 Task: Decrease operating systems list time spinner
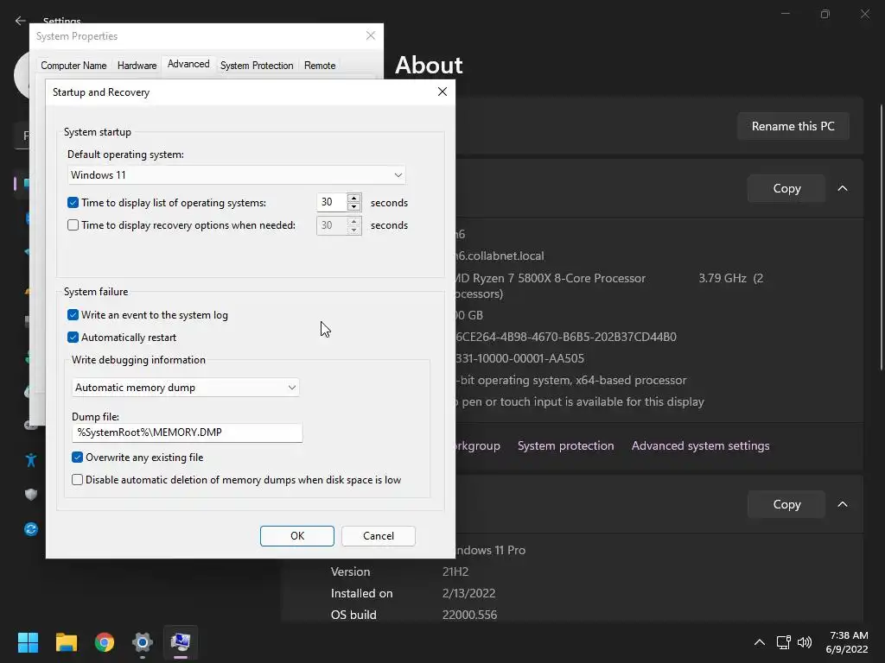click(x=353, y=207)
